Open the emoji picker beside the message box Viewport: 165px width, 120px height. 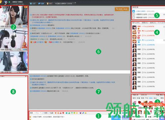(x=30, y=117)
